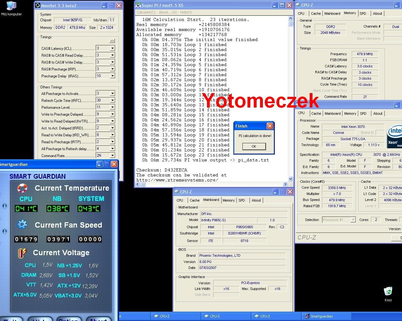The height and width of the screenshot is (321, 402).
Task: Open Act. to Act. Delayed (tRRD) dropdown
Action: click(112, 128)
